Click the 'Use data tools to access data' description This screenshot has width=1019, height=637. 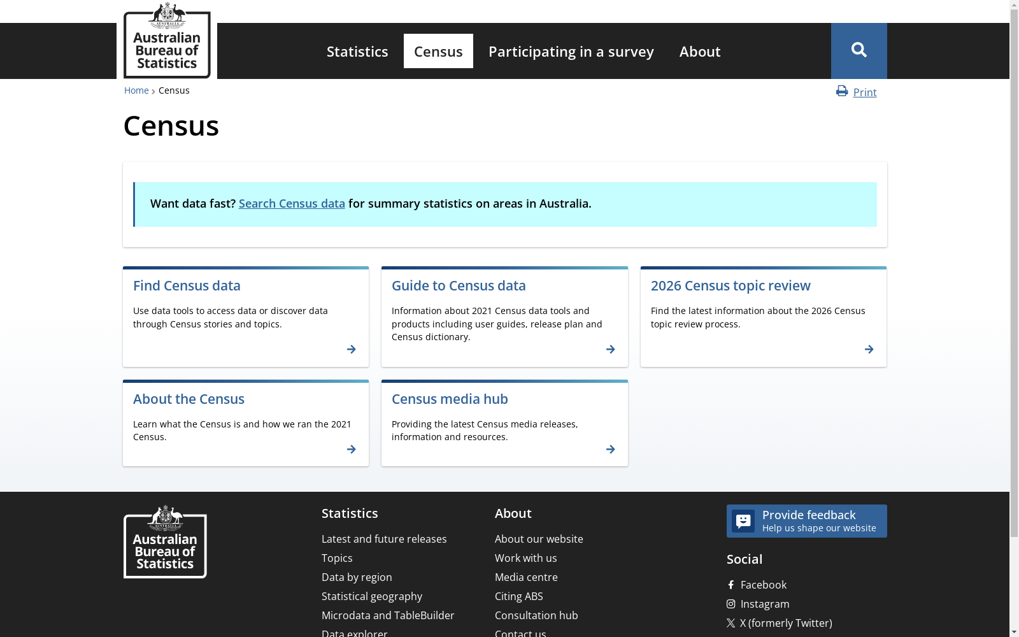click(x=231, y=317)
